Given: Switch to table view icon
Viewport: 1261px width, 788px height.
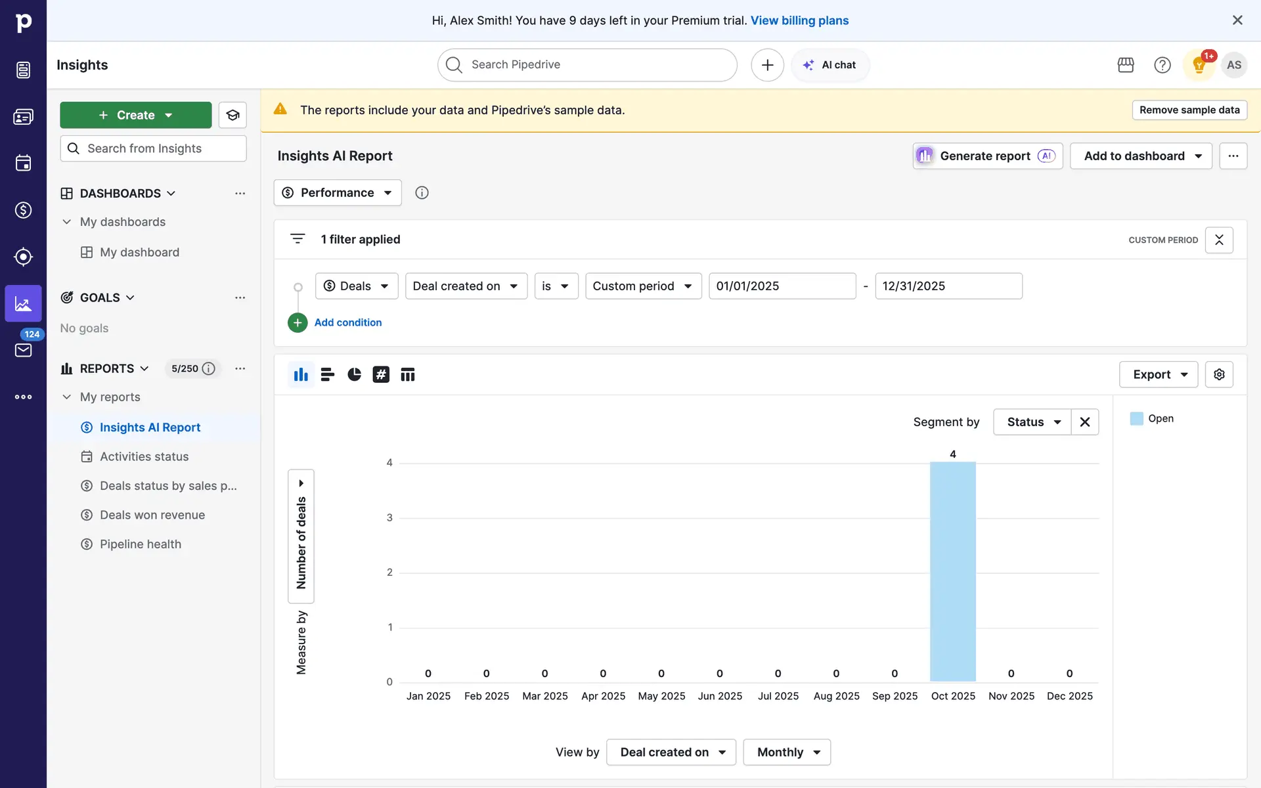Looking at the screenshot, I should (408, 374).
